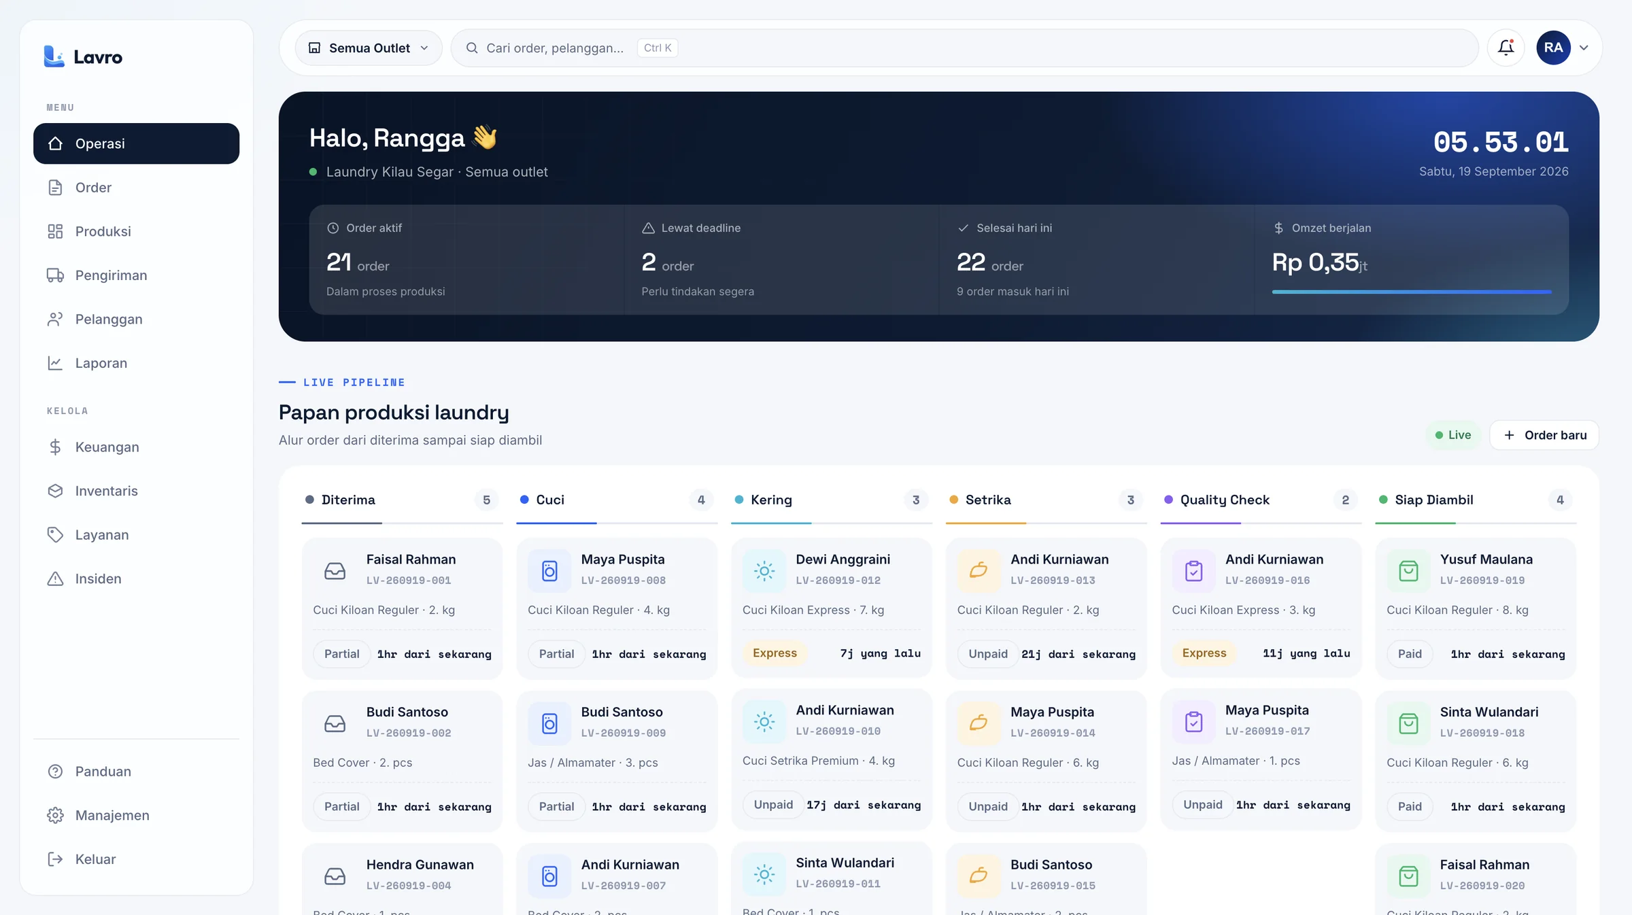Click the sun drying icon on Dewi Anggraini card
Viewport: 1632px width, 915px height.
[x=764, y=570]
